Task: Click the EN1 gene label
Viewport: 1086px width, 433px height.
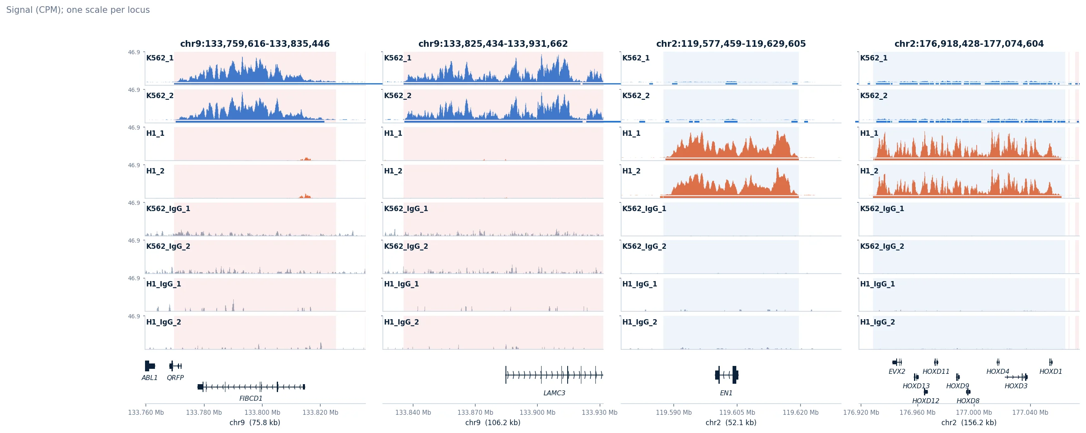Action: pyautogui.click(x=726, y=393)
